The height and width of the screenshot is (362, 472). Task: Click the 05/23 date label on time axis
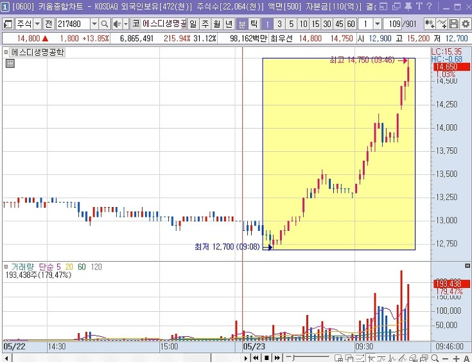254,347
